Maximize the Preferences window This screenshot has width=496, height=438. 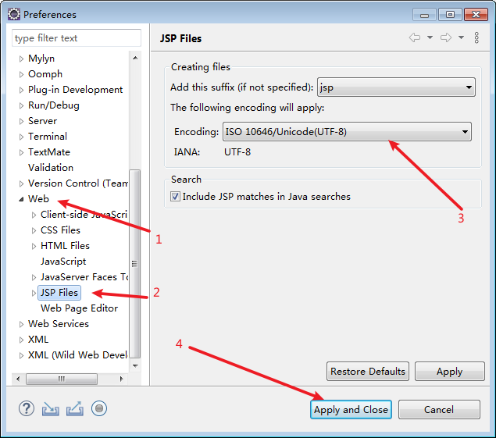click(x=450, y=15)
